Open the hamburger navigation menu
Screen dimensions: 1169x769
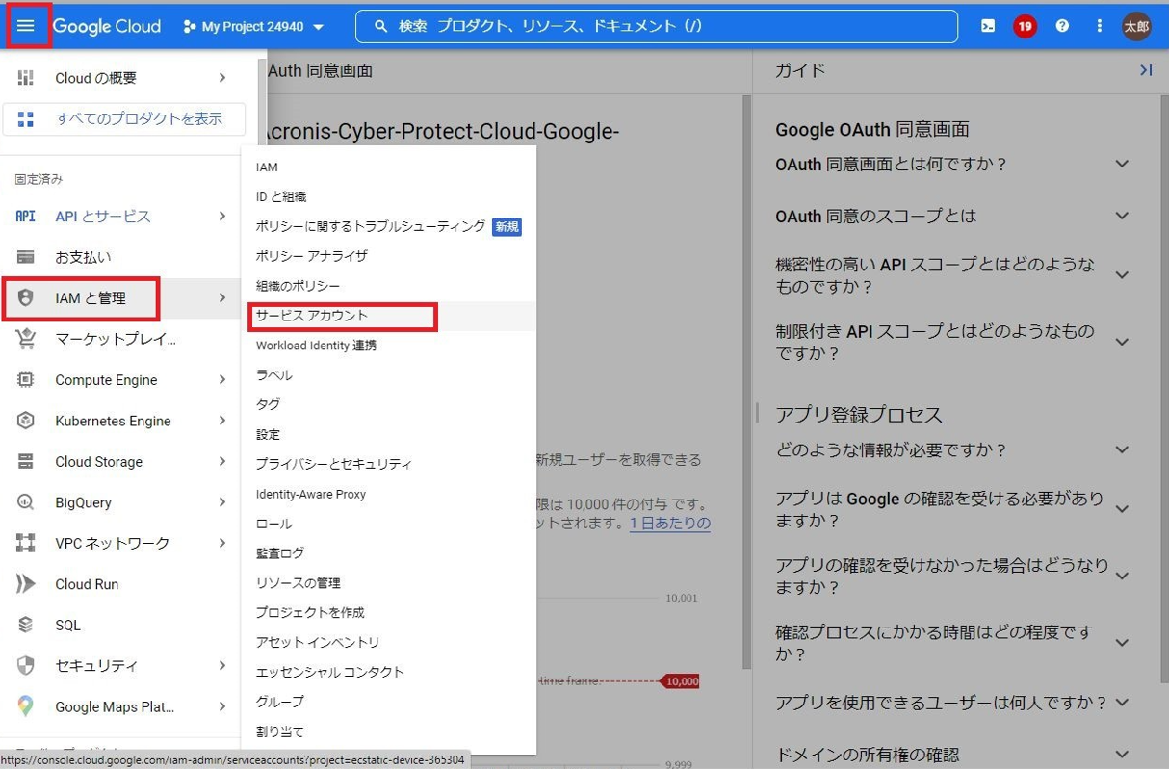pyautogui.click(x=26, y=26)
